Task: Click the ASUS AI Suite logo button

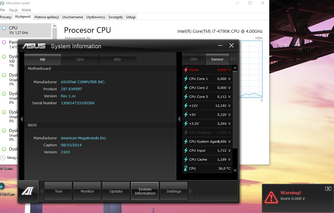Action: 28,191
